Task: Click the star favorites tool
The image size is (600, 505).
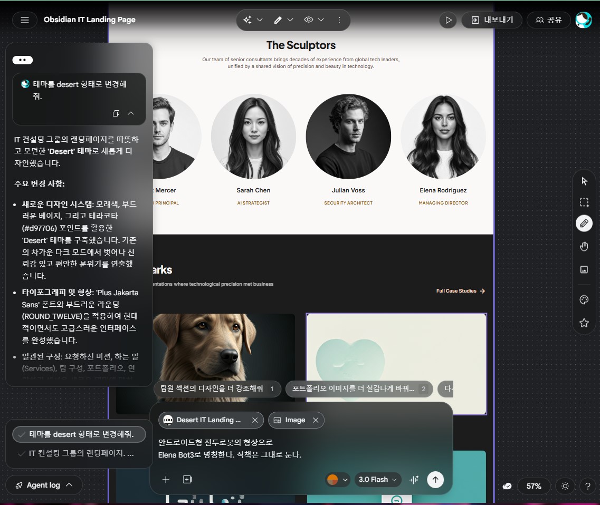Action: (x=584, y=323)
